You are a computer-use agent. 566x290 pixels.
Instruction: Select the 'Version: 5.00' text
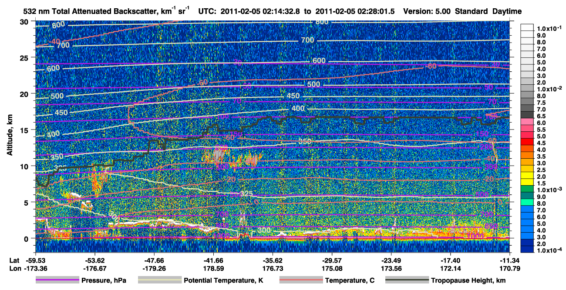(x=427, y=11)
